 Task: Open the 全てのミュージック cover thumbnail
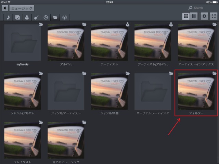click(x=66, y=140)
